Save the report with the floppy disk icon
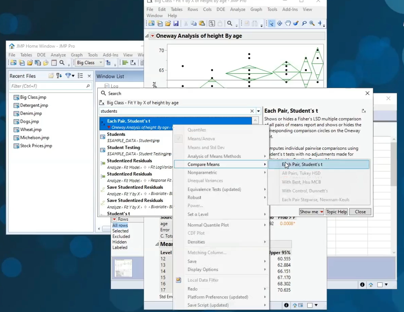Image resolution: width=404 pixels, height=312 pixels. (x=176, y=23)
